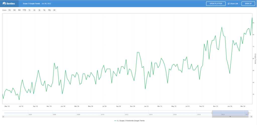Click the navigator scroll left arrow
This screenshot has height=125, width=257.
click(3, 116)
